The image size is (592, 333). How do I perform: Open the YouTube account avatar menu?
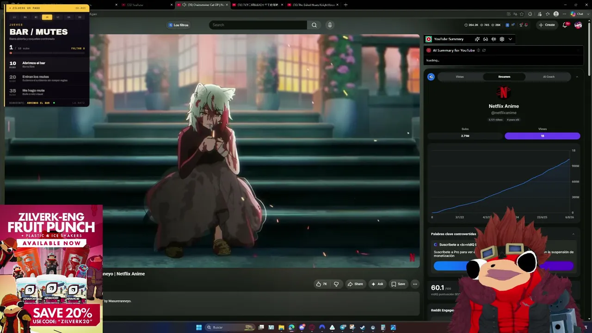coord(578,25)
